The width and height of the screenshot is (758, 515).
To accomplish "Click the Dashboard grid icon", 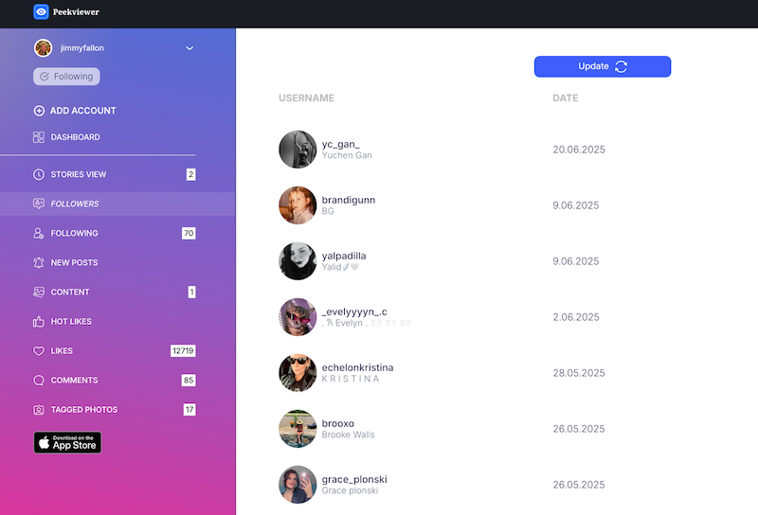I will point(39,137).
